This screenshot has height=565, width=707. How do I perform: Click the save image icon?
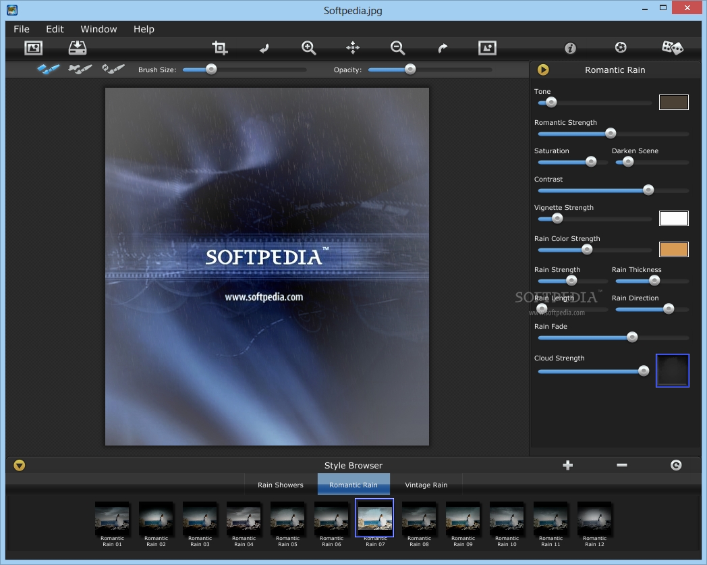click(78, 48)
